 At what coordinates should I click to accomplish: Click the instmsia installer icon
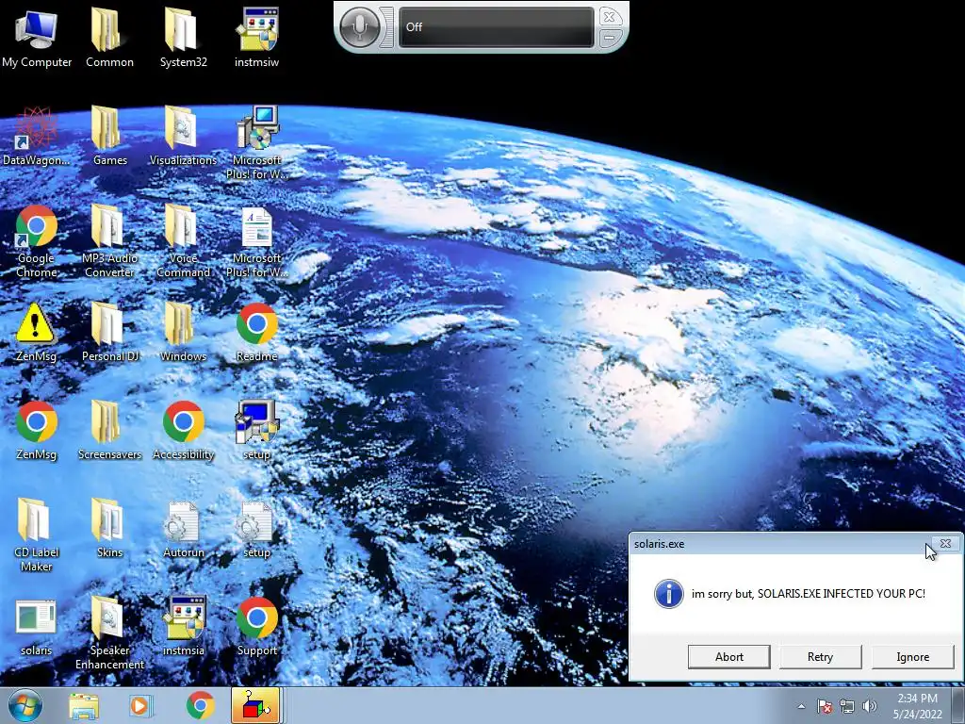tap(184, 626)
